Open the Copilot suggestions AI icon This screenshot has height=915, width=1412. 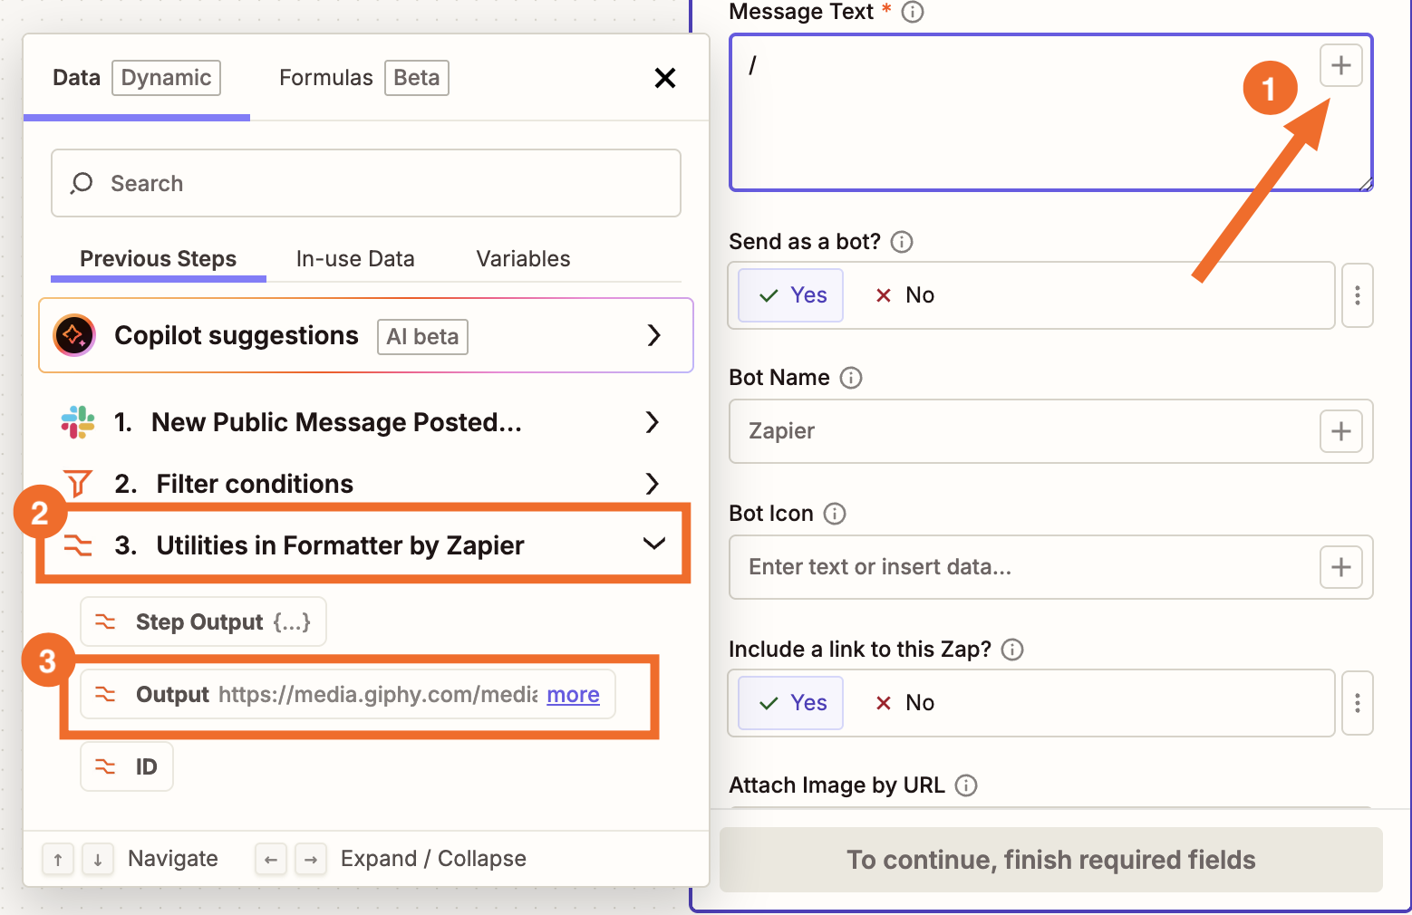click(x=73, y=335)
